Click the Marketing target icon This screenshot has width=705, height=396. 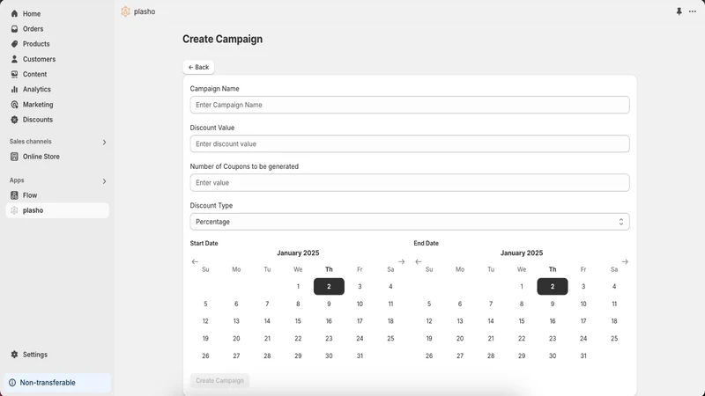14,105
